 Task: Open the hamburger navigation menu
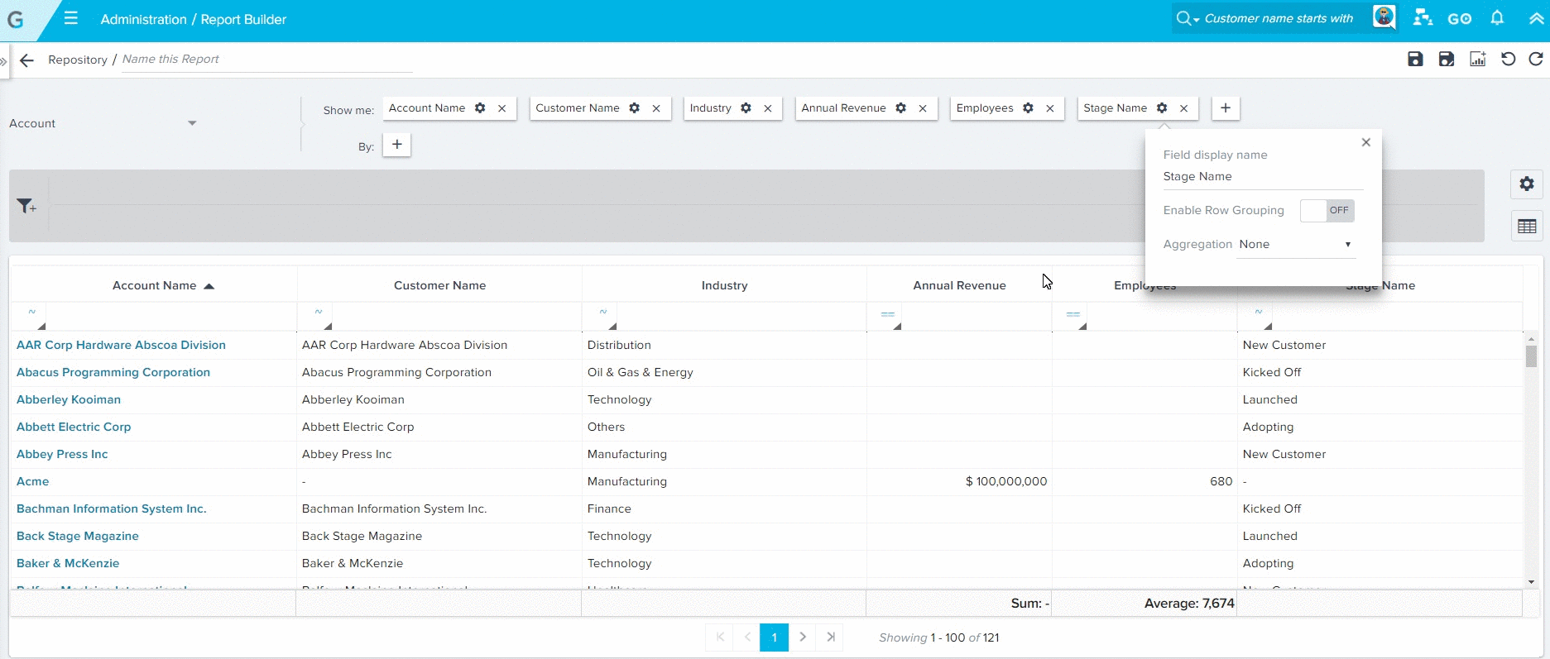[x=71, y=18]
